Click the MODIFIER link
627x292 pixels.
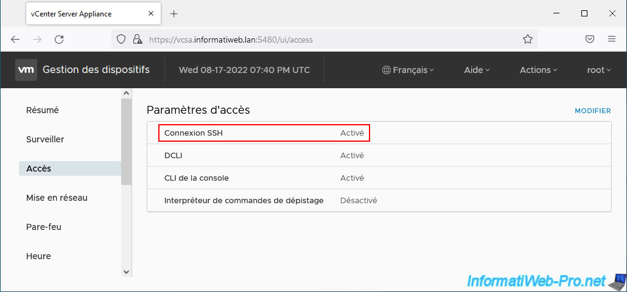(593, 111)
